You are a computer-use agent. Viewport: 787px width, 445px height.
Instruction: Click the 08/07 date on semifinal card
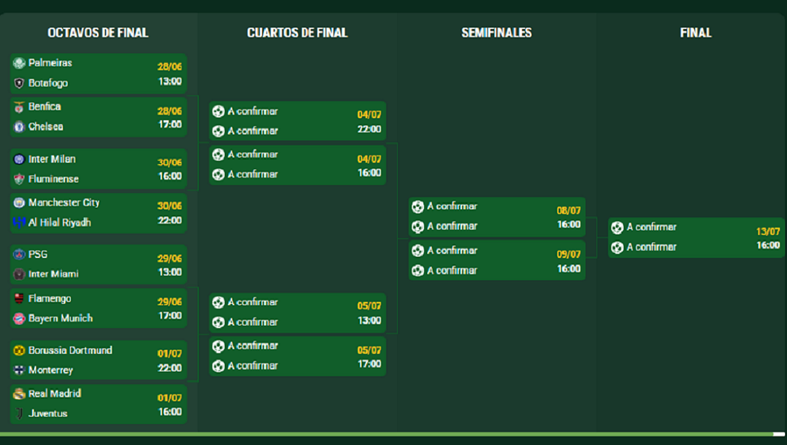(x=569, y=211)
